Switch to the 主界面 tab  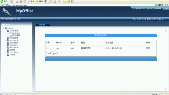click(42, 25)
